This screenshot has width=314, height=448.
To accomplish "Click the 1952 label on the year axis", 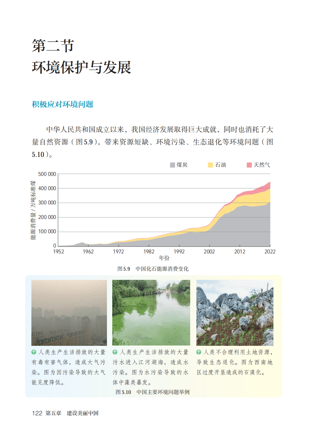I will (x=58, y=252).
